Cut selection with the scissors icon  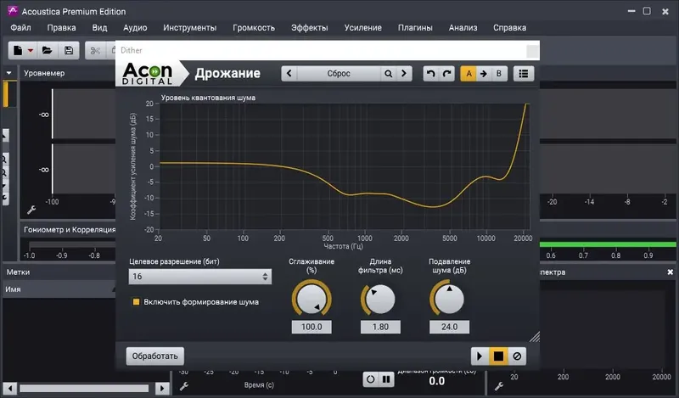pyautogui.click(x=95, y=51)
